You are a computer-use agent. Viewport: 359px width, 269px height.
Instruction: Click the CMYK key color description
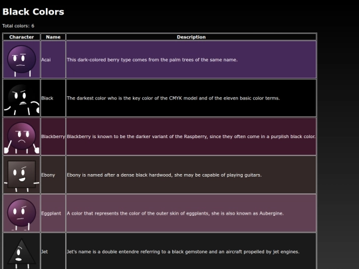click(x=174, y=98)
